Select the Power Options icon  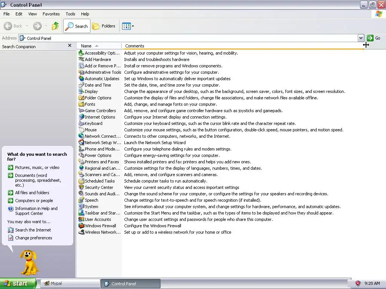[81, 155]
